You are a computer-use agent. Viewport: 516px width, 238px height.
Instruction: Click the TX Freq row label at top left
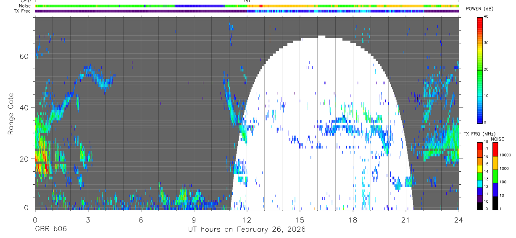click(x=22, y=11)
